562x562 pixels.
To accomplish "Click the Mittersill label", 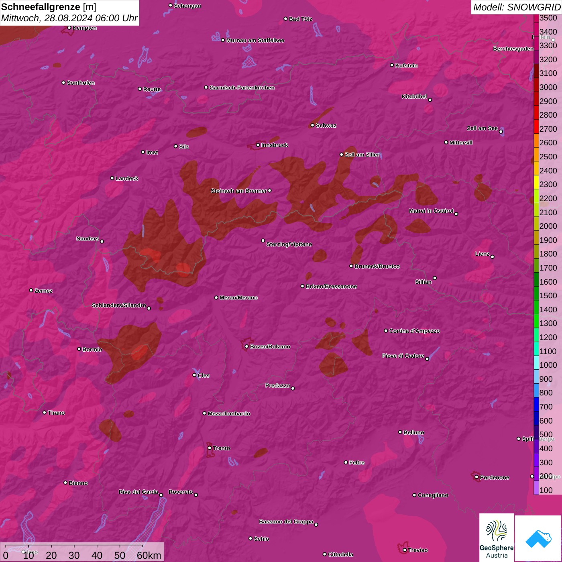I will [x=461, y=143].
